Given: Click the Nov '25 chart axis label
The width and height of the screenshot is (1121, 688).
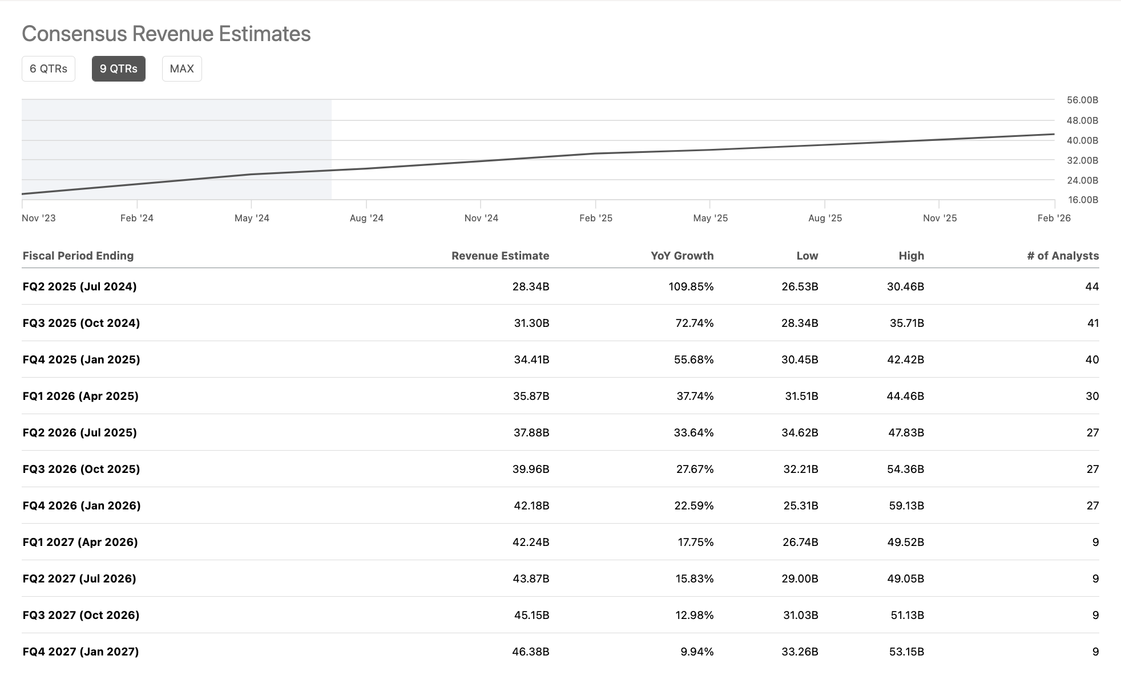Looking at the screenshot, I should (939, 218).
